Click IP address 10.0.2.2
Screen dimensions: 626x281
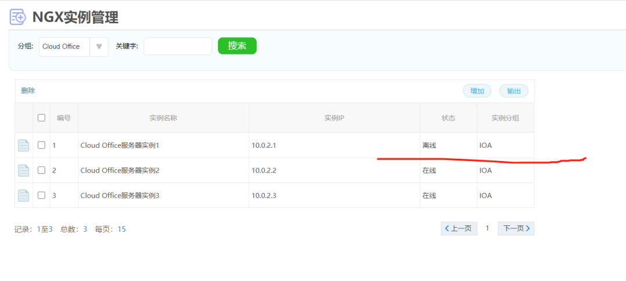[264, 171]
